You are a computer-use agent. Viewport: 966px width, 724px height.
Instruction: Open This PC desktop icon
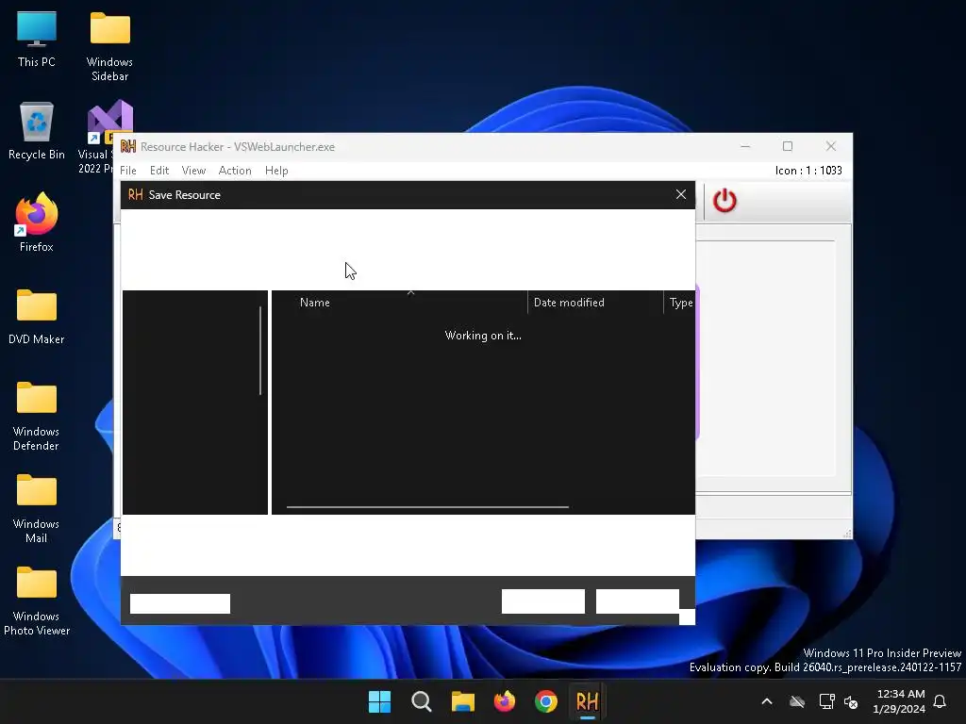tap(37, 40)
